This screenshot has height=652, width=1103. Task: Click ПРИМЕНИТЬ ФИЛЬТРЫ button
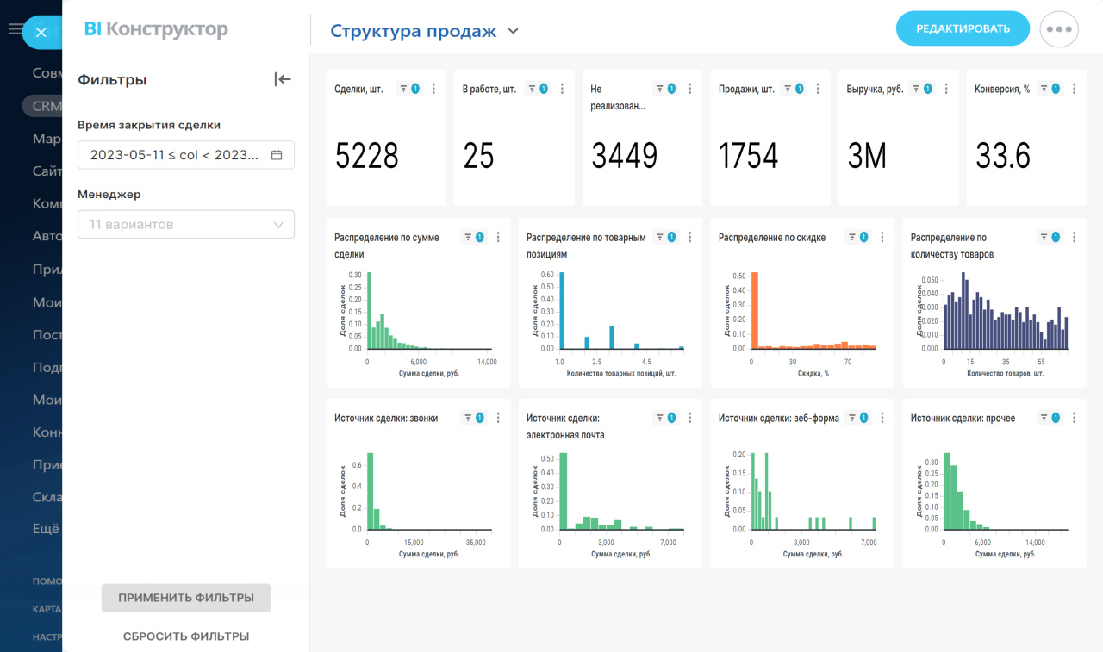click(x=186, y=598)
